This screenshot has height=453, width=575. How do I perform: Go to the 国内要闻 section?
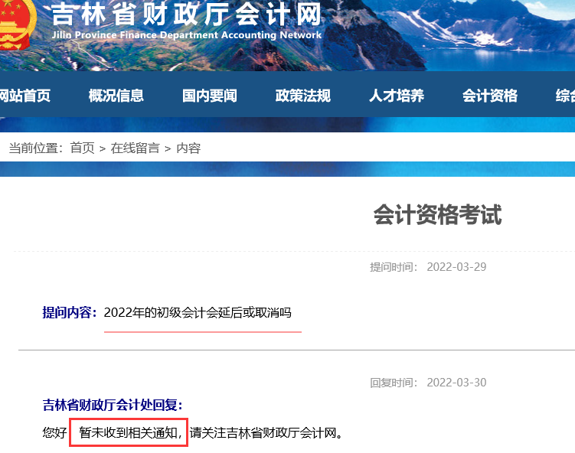(209, 96)
